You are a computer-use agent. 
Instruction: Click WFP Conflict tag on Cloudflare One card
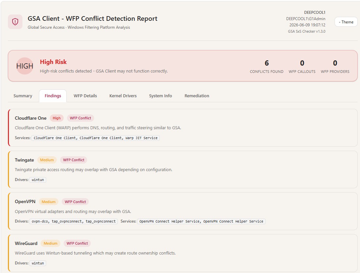pyautogui.click(x=81, y=118)
